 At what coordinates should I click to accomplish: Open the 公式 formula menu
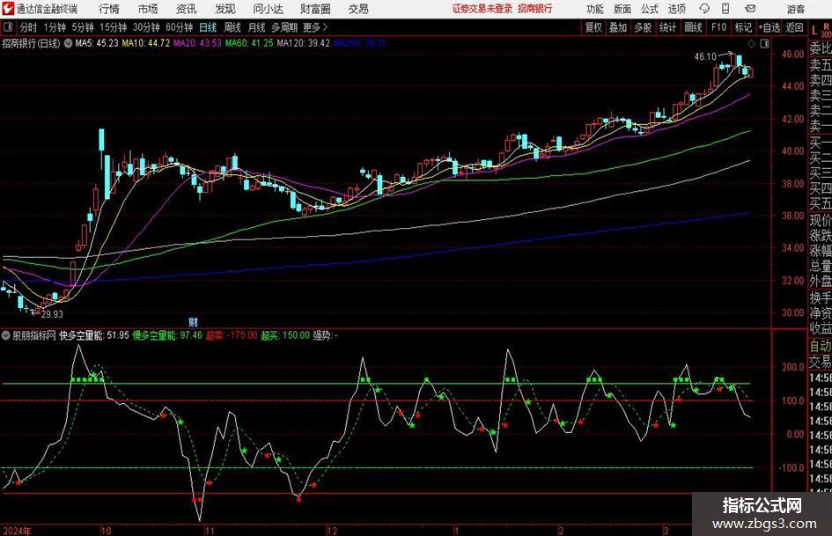click(x=649, y=9)
